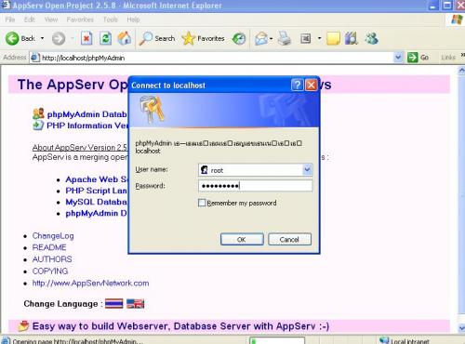The image size is (465, 344).
Task: Close the Connect to localhost dialog
Action: [311, 85]
